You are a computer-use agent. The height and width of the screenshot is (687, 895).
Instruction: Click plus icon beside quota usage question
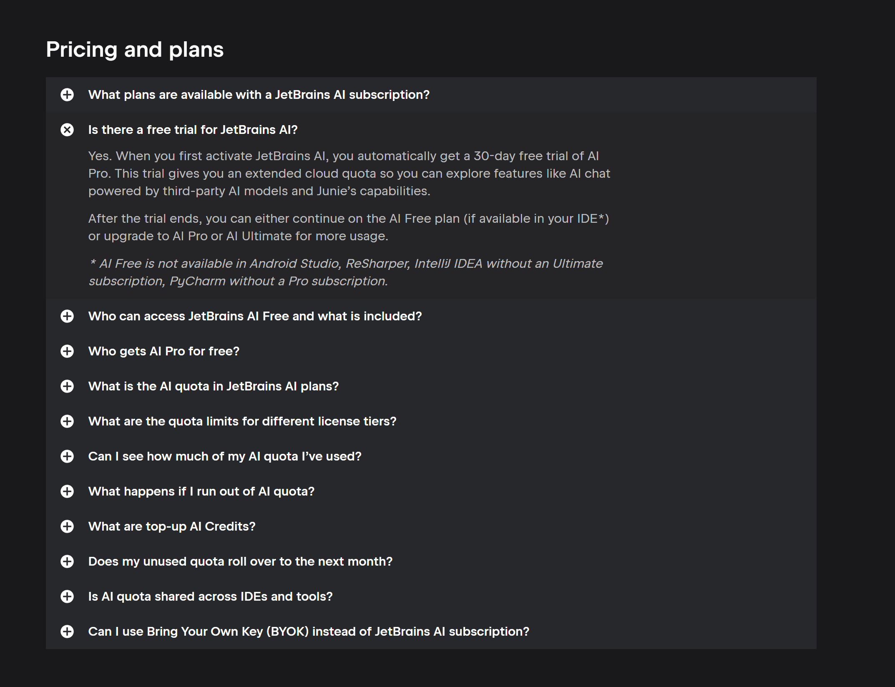pos(67,456)
